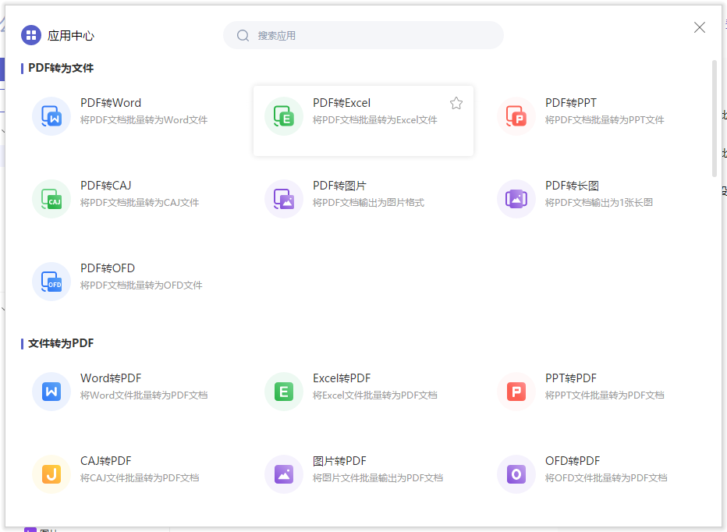Click the PPT转PDF title text

click(571, 378)
